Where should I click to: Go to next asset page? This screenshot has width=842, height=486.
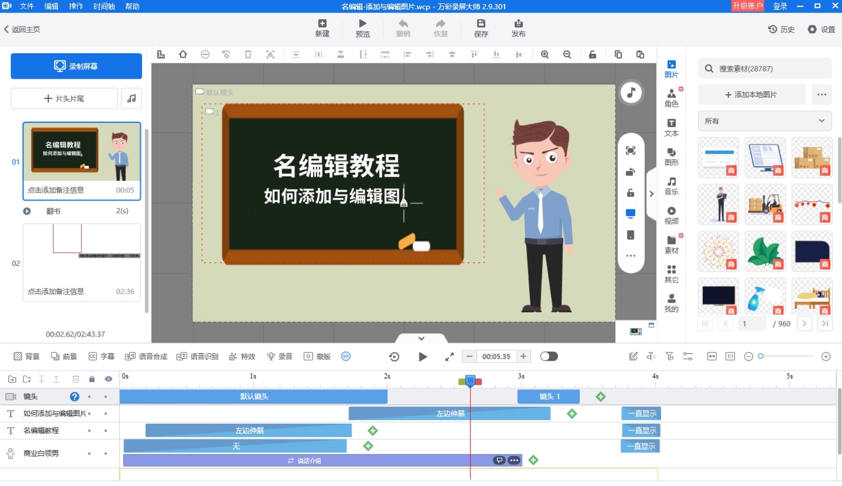coord(805,323)
